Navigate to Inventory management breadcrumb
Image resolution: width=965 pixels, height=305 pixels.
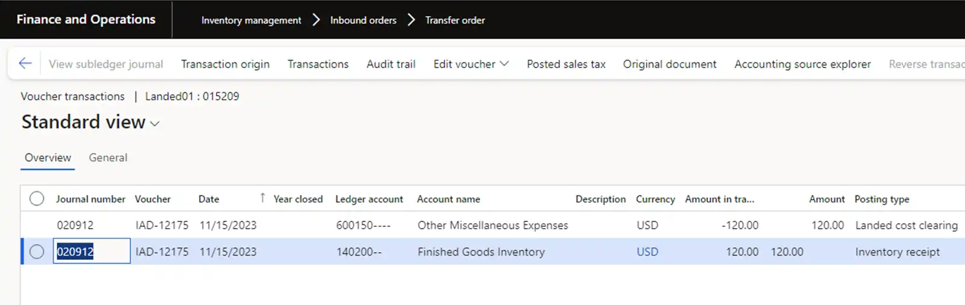click(x=251, y=20)
